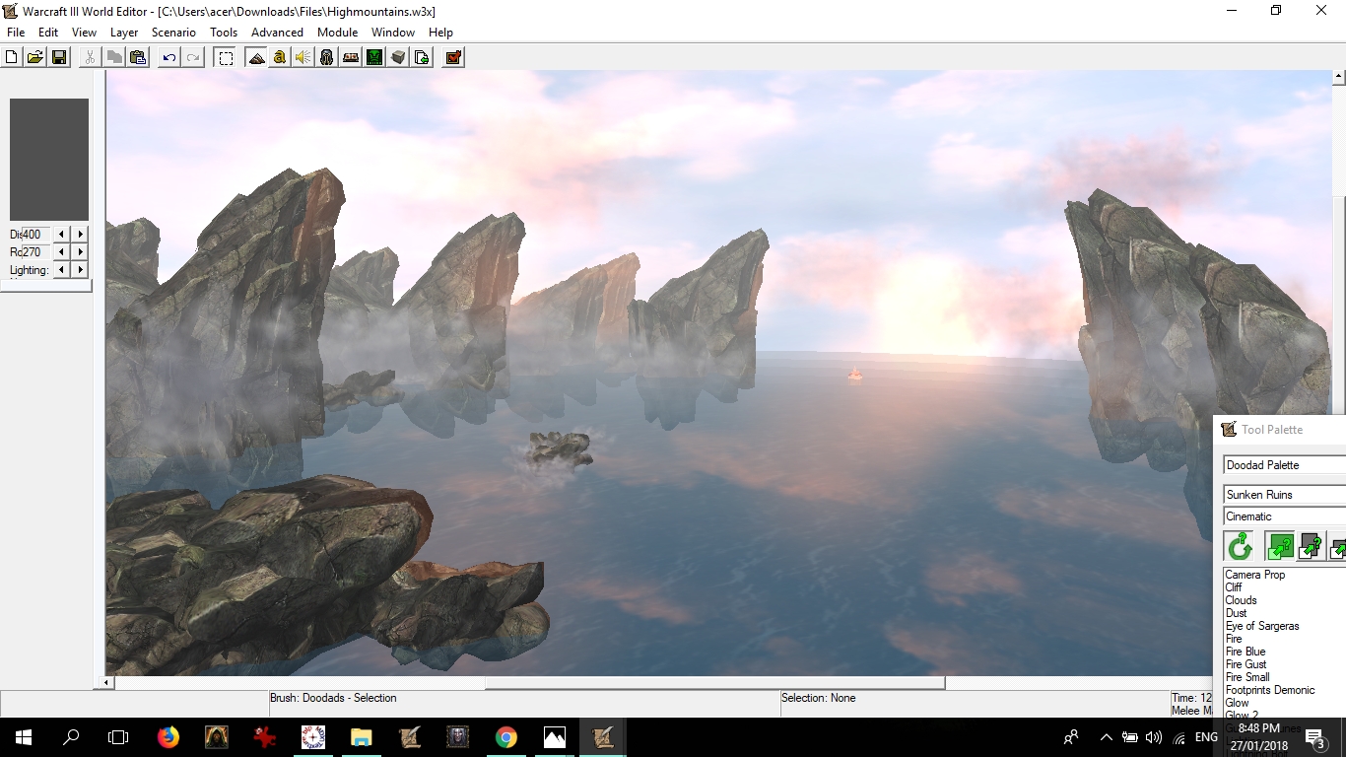1346x757 pixels.
Task: Open the Module menu
Action: pyautogui.click(x=337, y=33)
